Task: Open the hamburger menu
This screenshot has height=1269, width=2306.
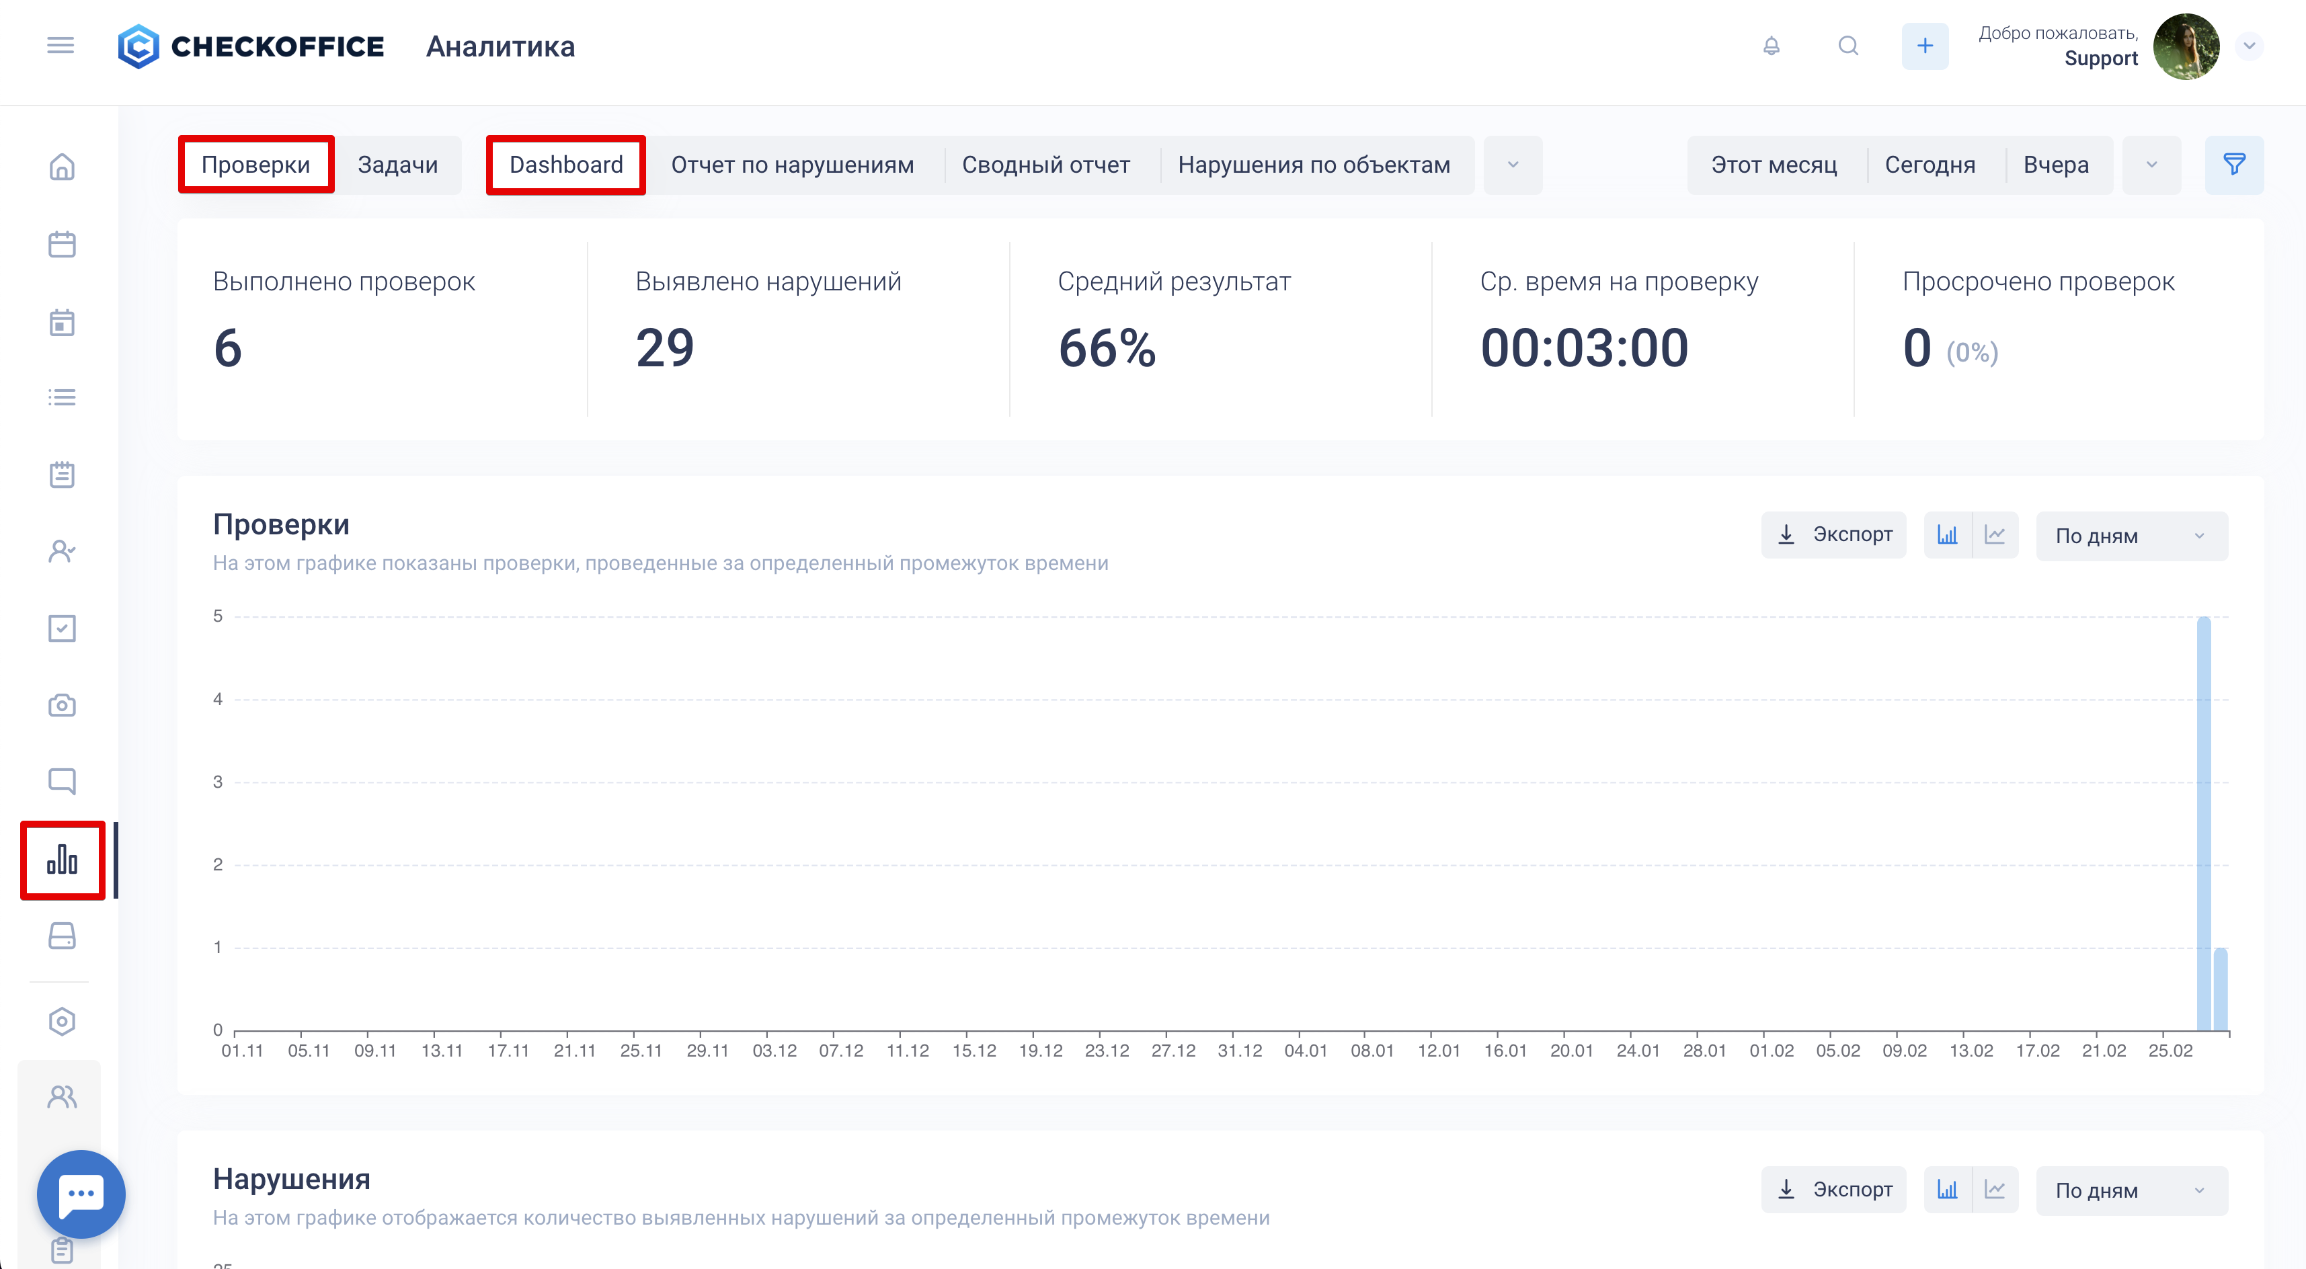Action: [60, 45]
